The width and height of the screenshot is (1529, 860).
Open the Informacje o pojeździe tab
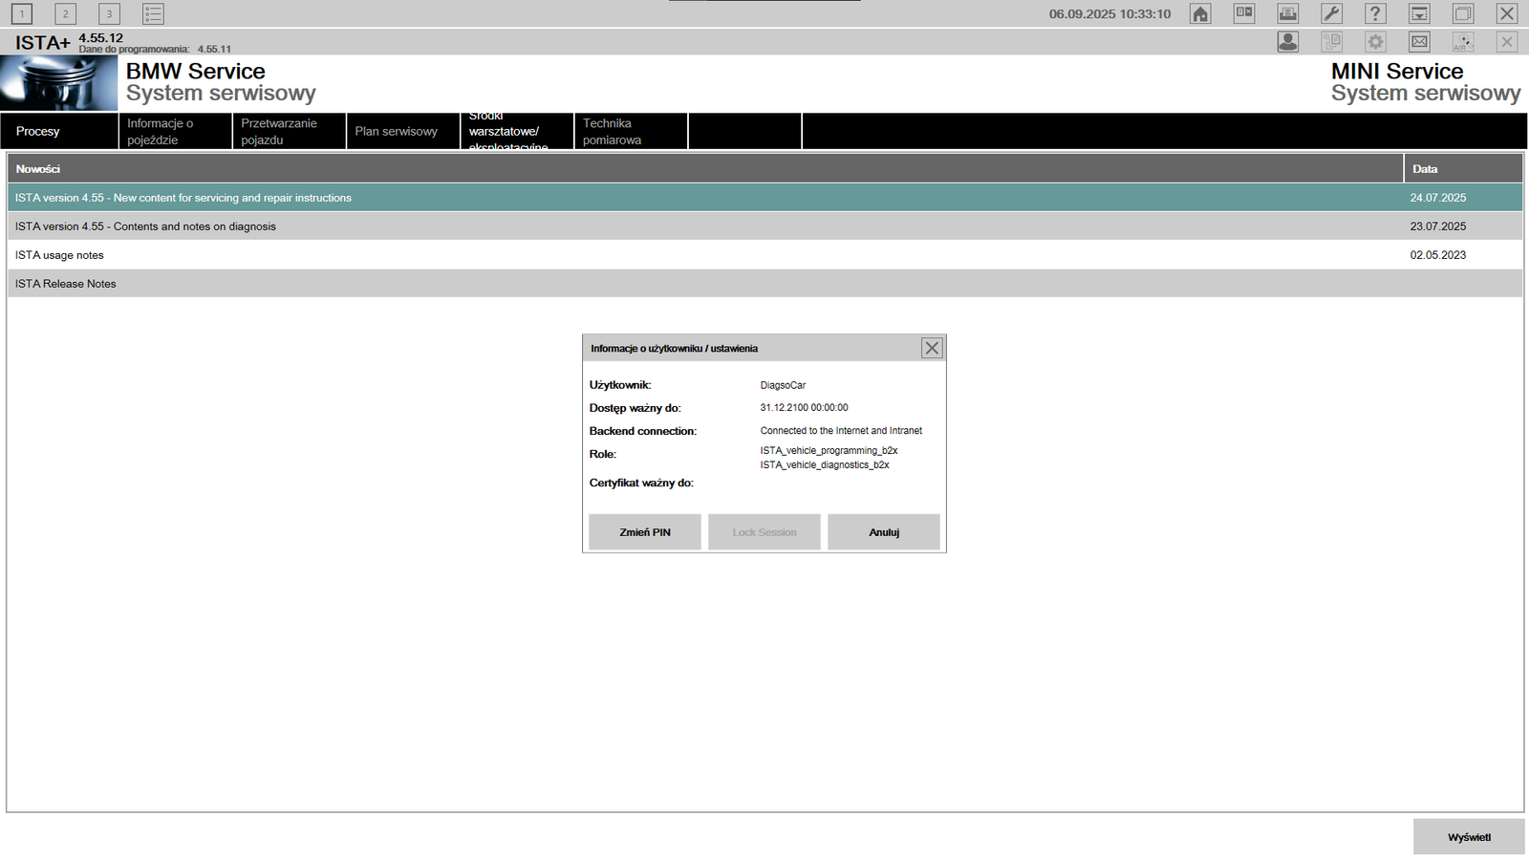(x=176, y=131)
